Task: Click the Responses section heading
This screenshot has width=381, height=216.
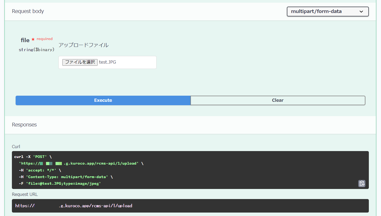Action: tap(24, 125)
